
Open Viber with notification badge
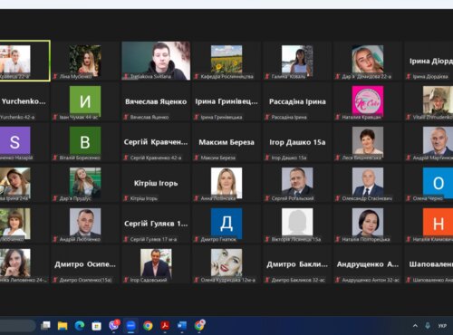[x=114, y=325]
